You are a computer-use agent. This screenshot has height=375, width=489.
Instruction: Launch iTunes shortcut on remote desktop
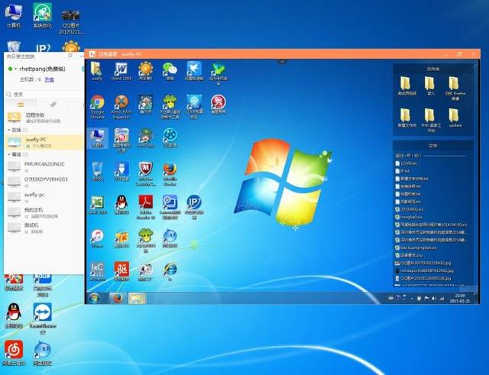[97, 238]
